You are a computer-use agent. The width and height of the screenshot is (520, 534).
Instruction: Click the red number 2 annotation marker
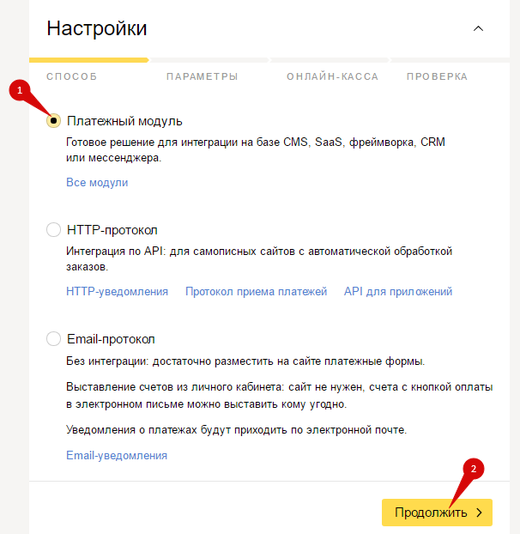pos(474,469)
